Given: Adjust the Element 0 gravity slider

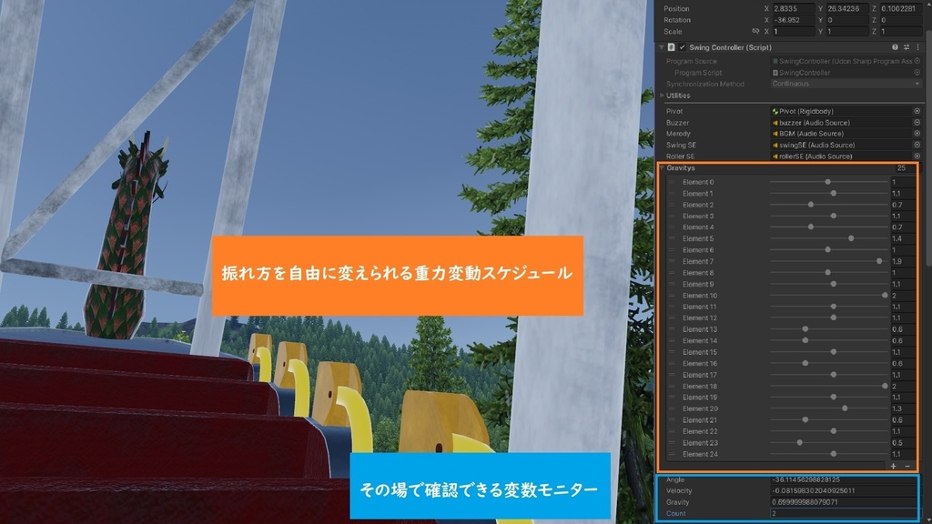Looking at the screenshot, I should (827, 182).
